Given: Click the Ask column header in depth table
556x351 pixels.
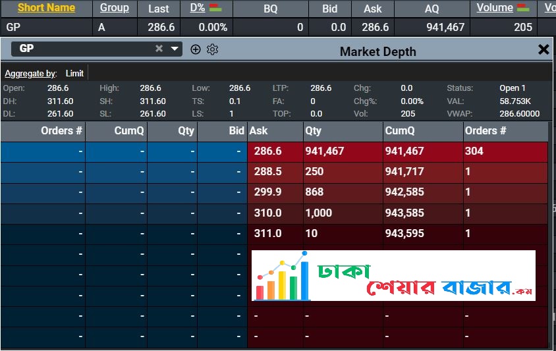Looking at the screenshot, I should tap(259, 131).
